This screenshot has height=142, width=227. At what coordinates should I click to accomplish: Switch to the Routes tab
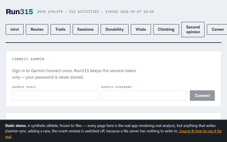pyautogui.click(x=37, y=30)
